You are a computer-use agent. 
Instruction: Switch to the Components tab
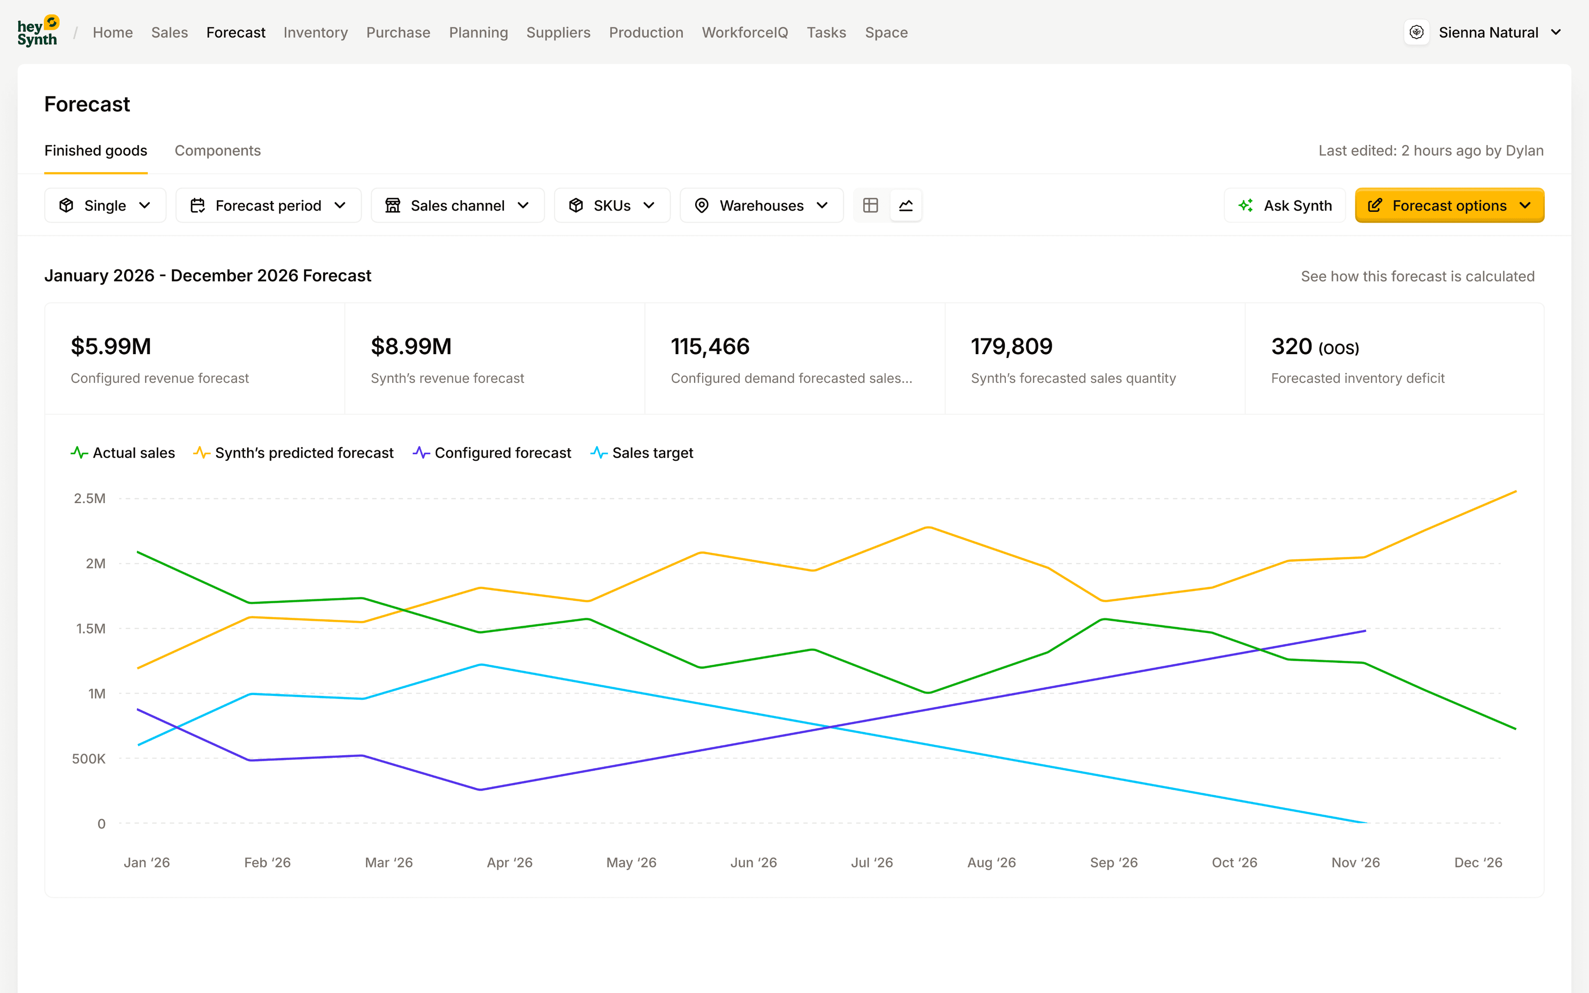217,150
